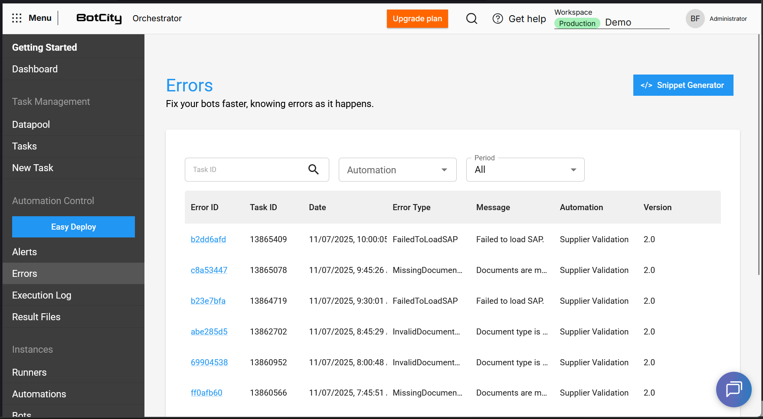
Task: Launch Easy Deploy
Action: [73, 227]
